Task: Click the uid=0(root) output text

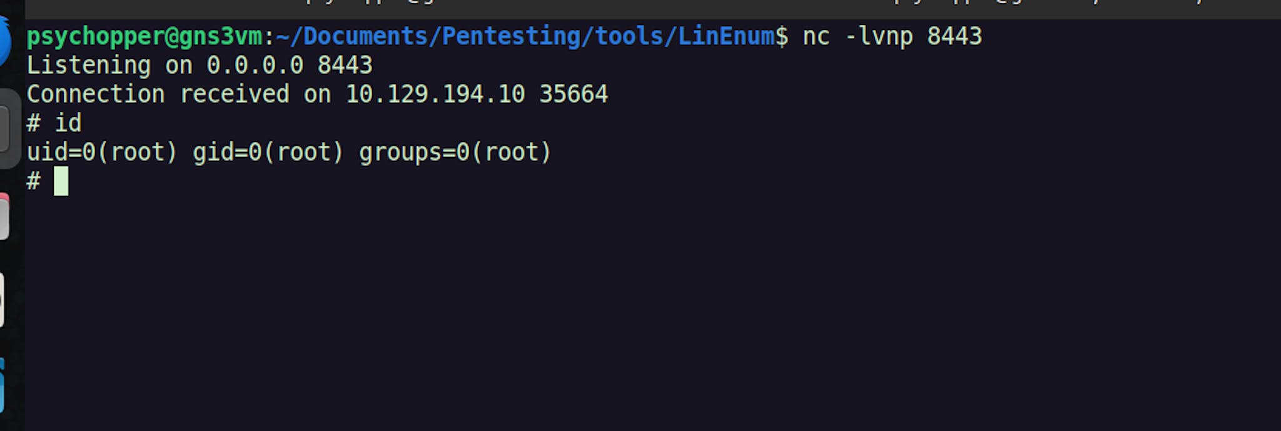Action: (x=102, y=152)
